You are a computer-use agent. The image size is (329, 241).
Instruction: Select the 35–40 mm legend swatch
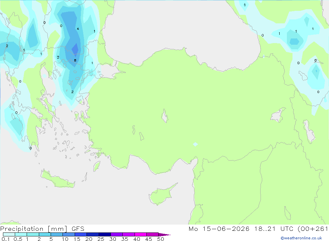click(129, 234)
